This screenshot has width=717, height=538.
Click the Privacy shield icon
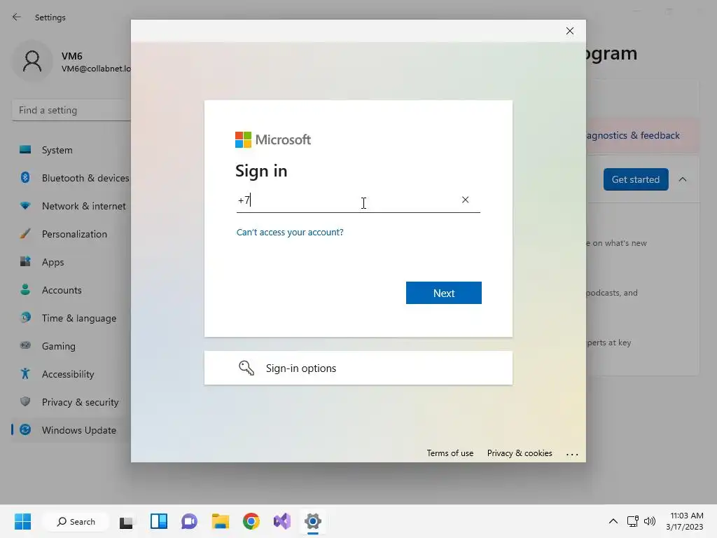coord(25,401)
